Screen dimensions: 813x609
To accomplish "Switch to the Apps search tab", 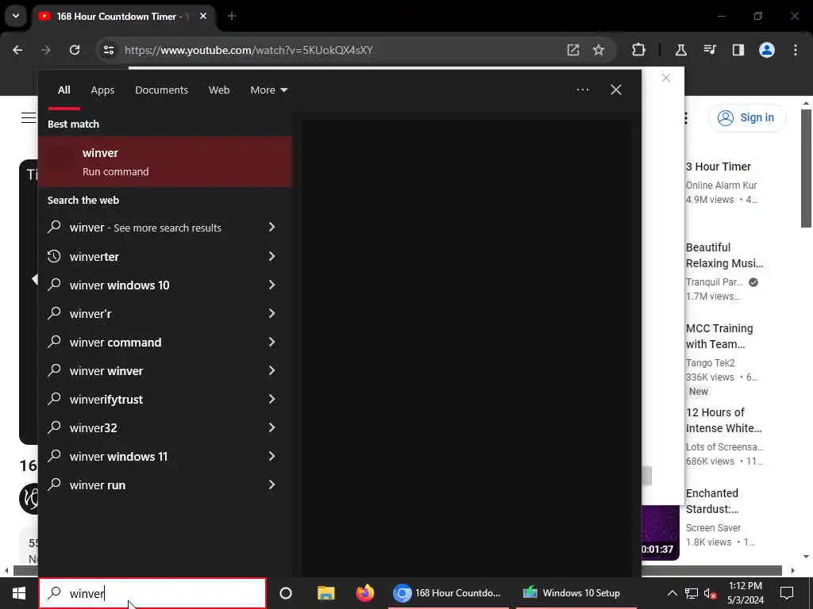I will [102, 90].
